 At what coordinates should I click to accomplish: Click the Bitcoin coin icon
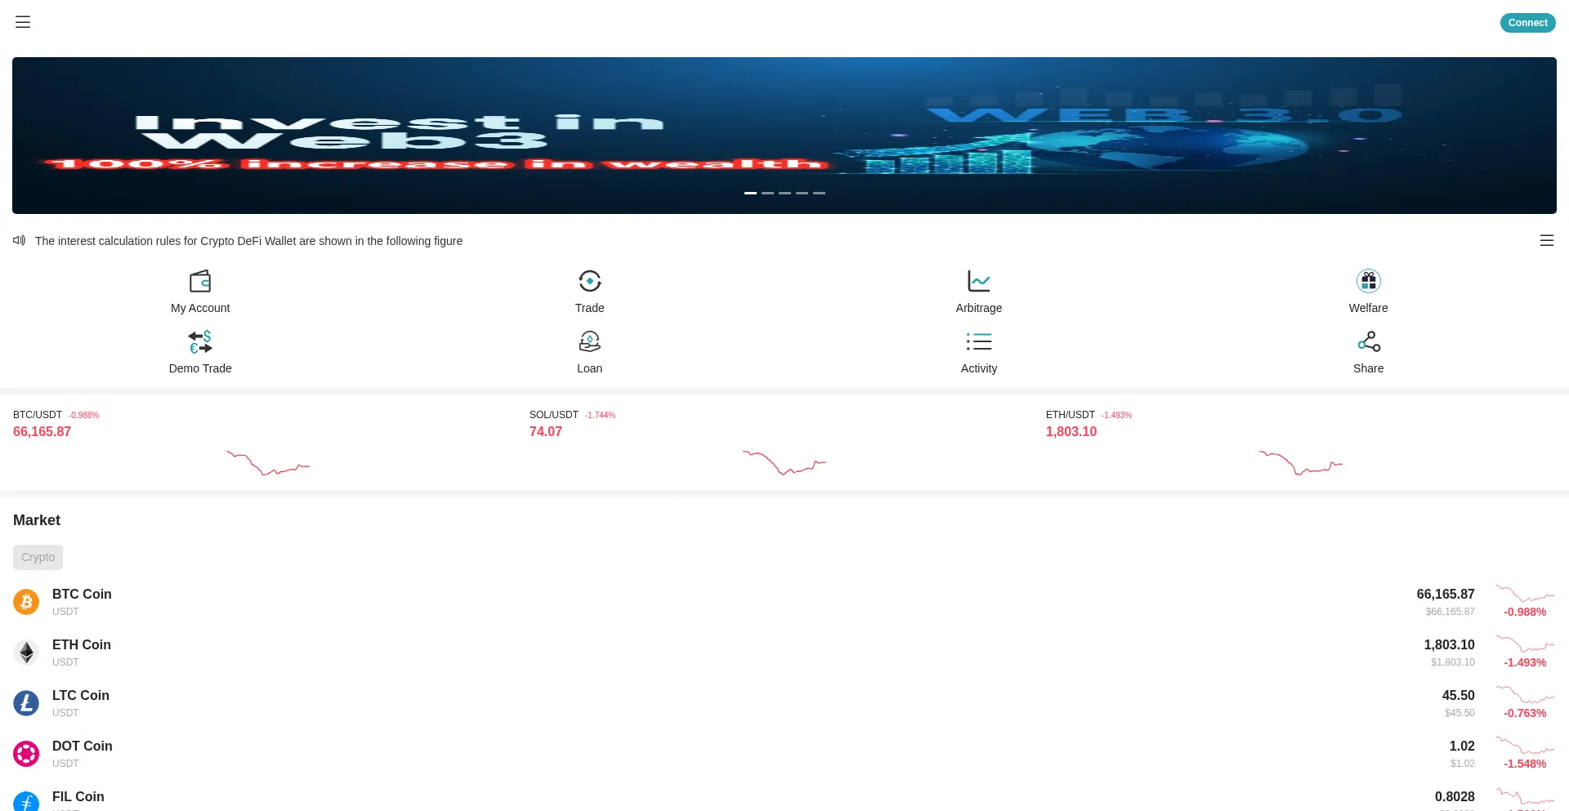26,602
